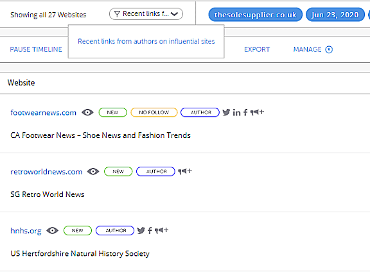The width and height of the screenshot is (370, 277).
Task: Click the funnel icon in the filter dropdown
Action: point(117,14)
